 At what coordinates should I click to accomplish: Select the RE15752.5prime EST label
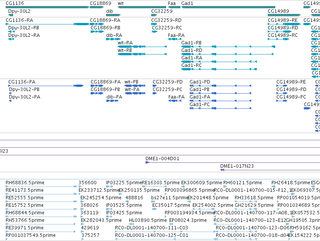(x=24, y=206)
